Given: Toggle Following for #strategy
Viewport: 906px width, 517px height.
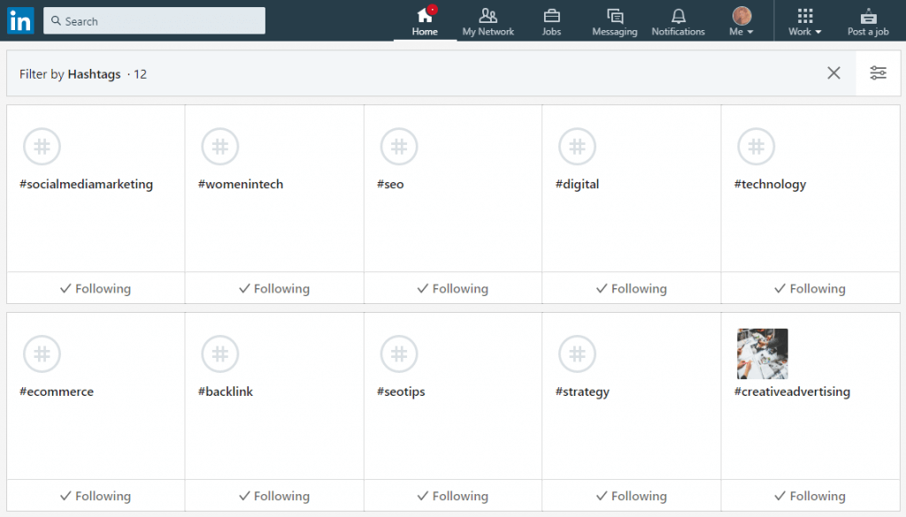Looking at the screenshot, I should (632, 495).
